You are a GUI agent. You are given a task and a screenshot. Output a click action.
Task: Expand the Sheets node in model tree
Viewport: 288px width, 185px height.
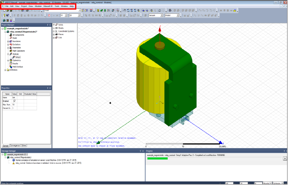(54, 28)
